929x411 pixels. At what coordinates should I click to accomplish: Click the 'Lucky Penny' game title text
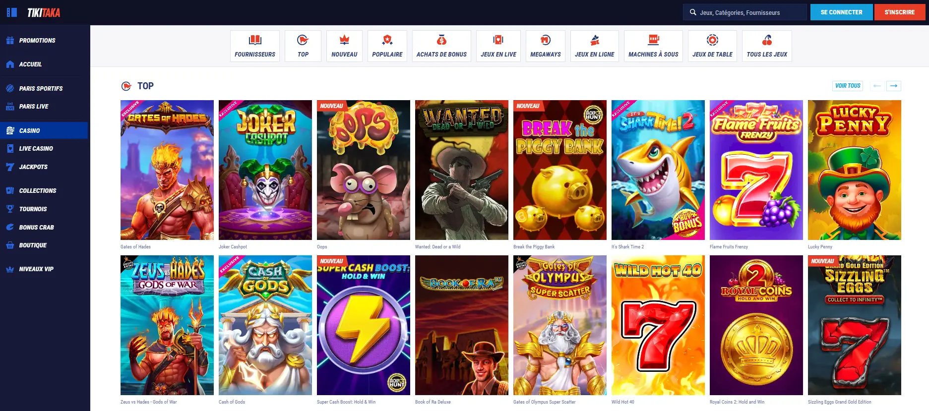click(820, 246)
